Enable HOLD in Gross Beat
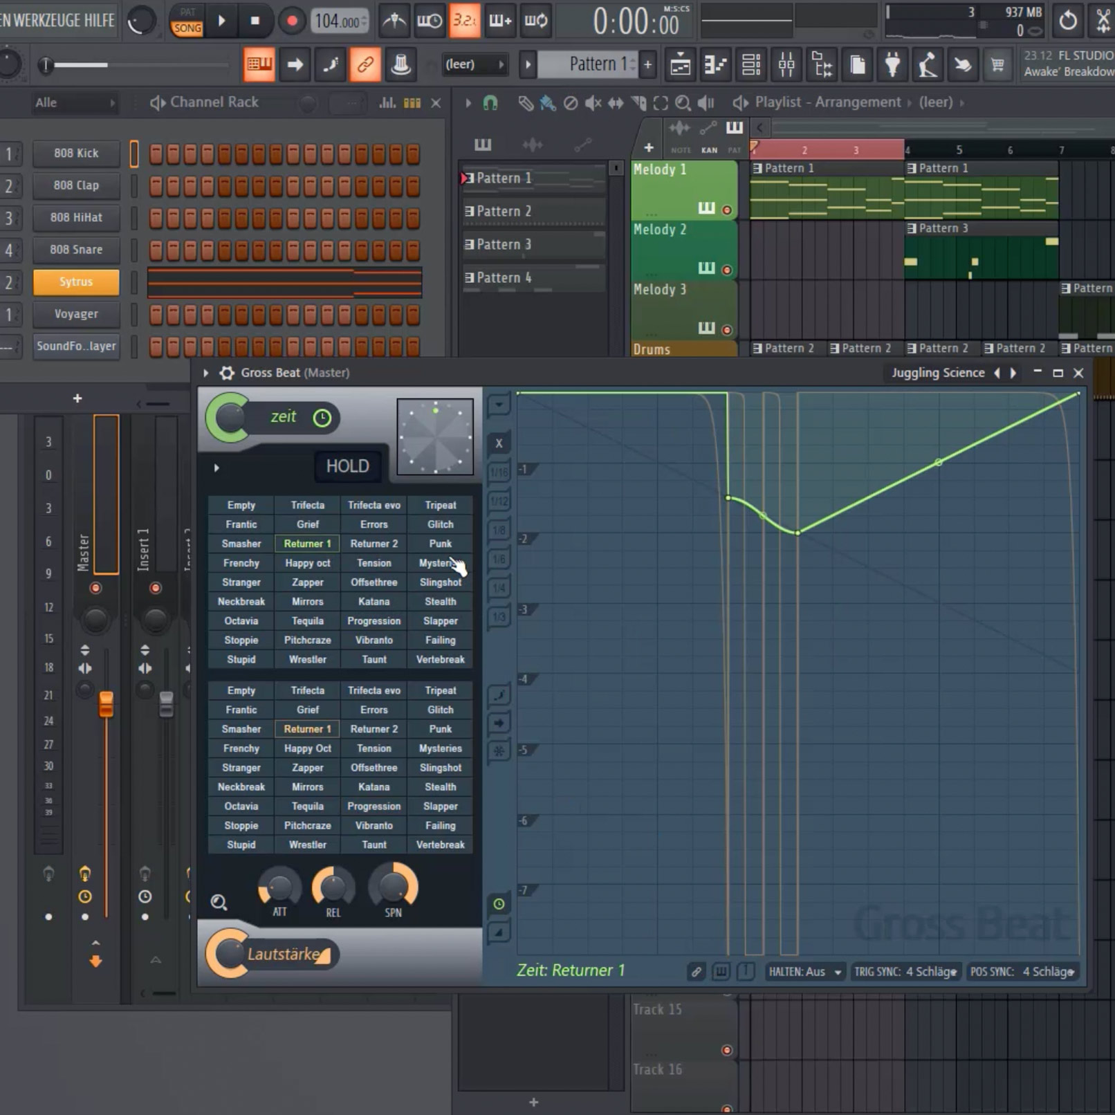Screen dimensions: 1115x1115 point(347,466)
